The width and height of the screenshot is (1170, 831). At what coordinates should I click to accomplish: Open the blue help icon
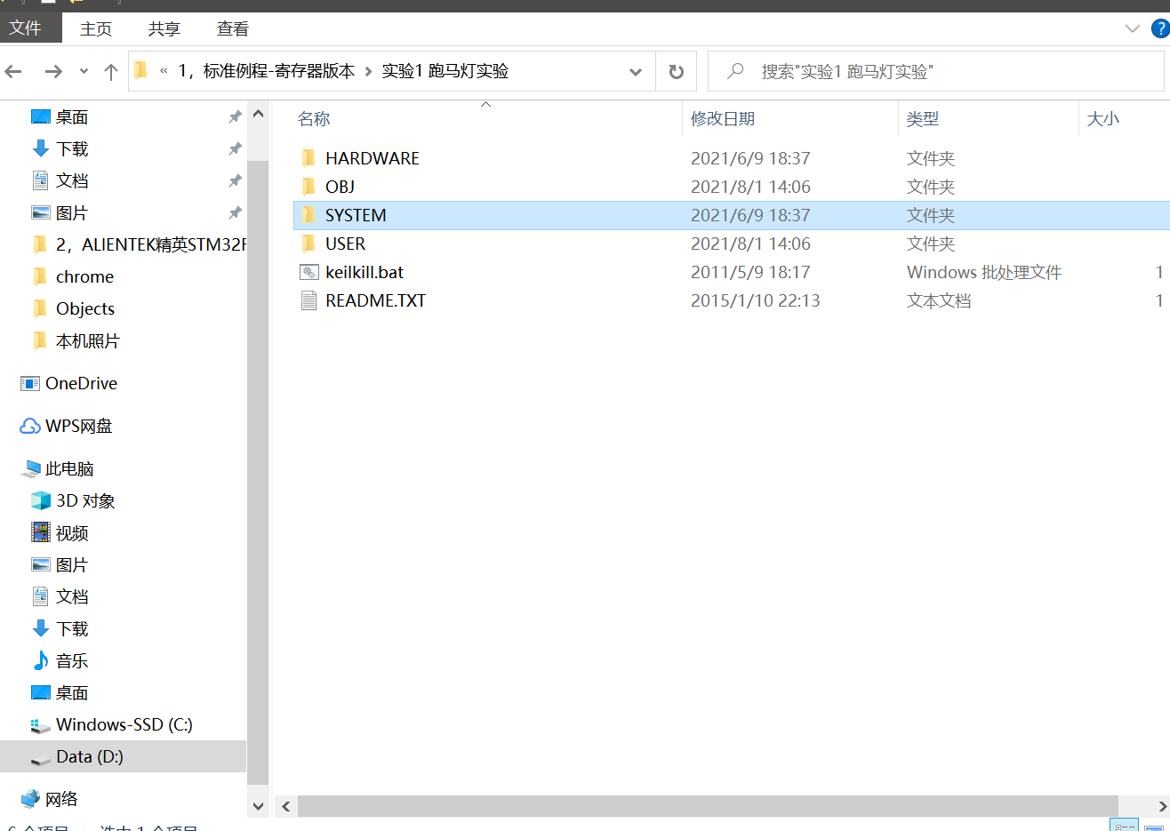pyautogui.click(x=1160, y=28)
